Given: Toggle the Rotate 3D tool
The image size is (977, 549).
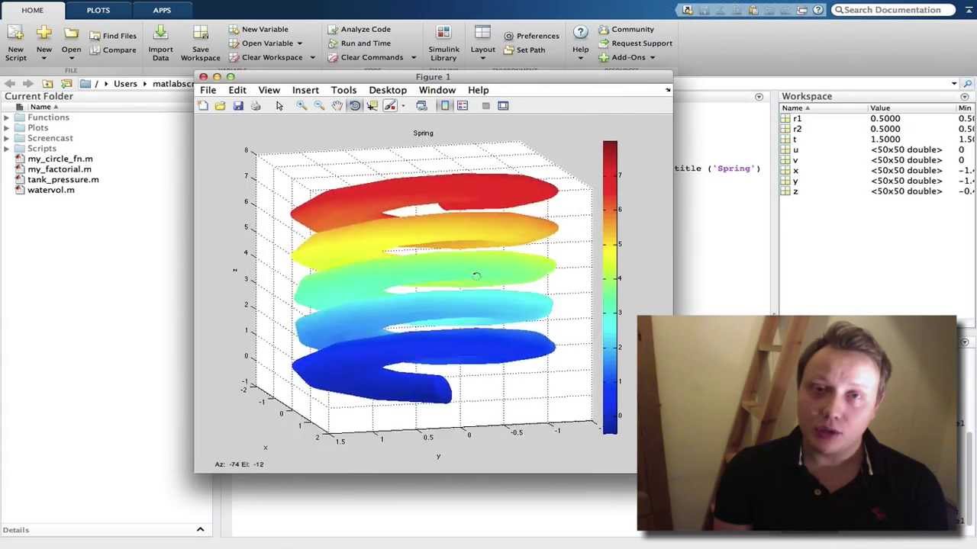Looking at the screenshot, I should coord(355,105).
